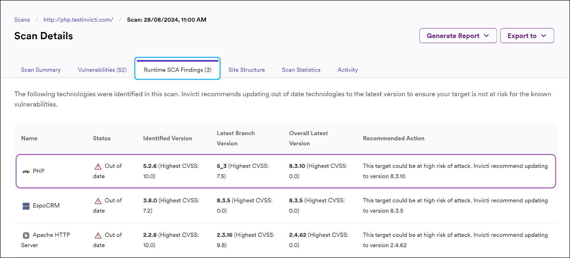Screen dimensions: 570x258
Task: Click overall latest version 2.4.62 cell
Action: (319, 240)
